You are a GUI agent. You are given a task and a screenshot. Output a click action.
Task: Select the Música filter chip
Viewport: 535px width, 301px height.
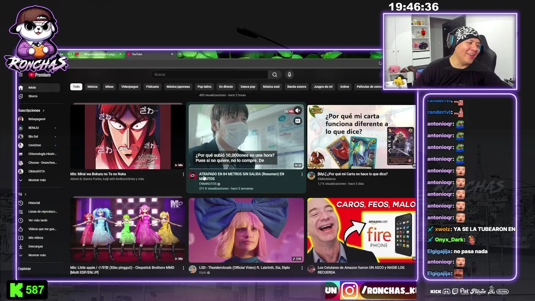point(92,87)
